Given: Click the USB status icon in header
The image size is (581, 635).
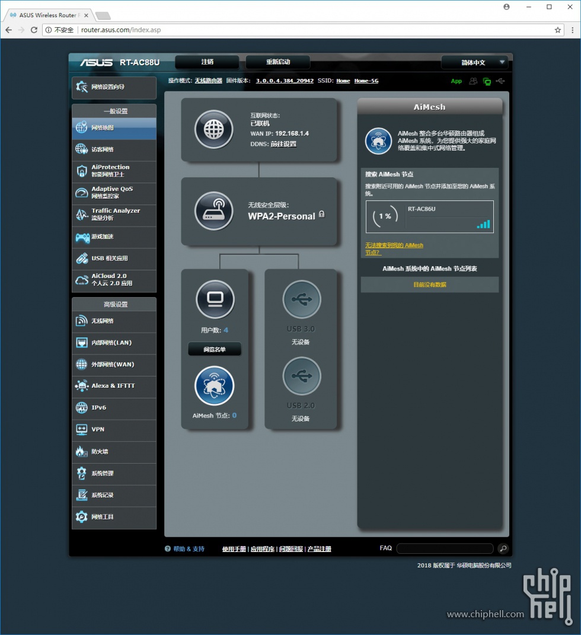Looking at the screenshot, I should (x=501, y=81).
